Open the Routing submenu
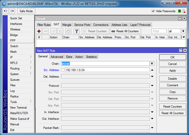This screenshot has height=135, width=189. pyautogui.click(x=21, y=69)
